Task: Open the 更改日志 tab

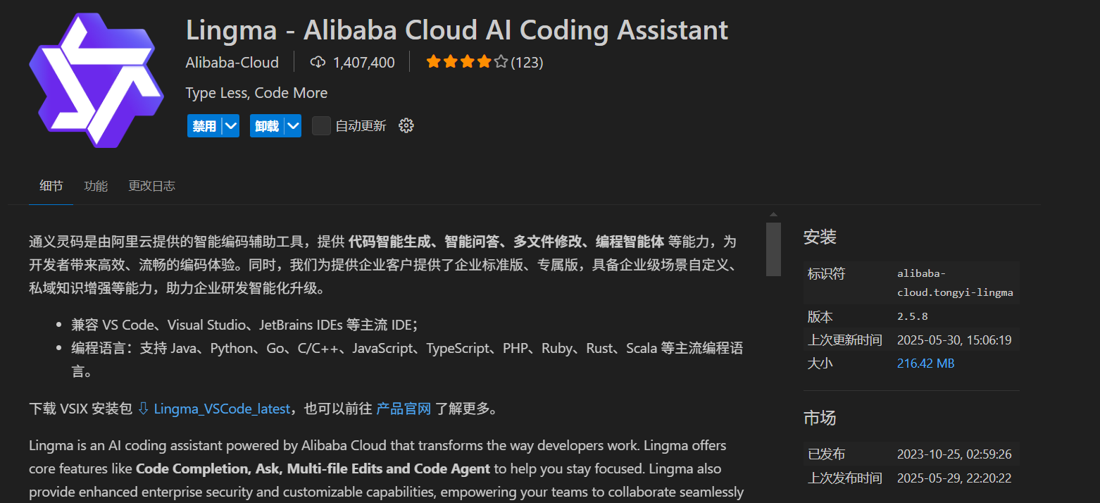Action: pyautogui.click(x=151, y=186)
